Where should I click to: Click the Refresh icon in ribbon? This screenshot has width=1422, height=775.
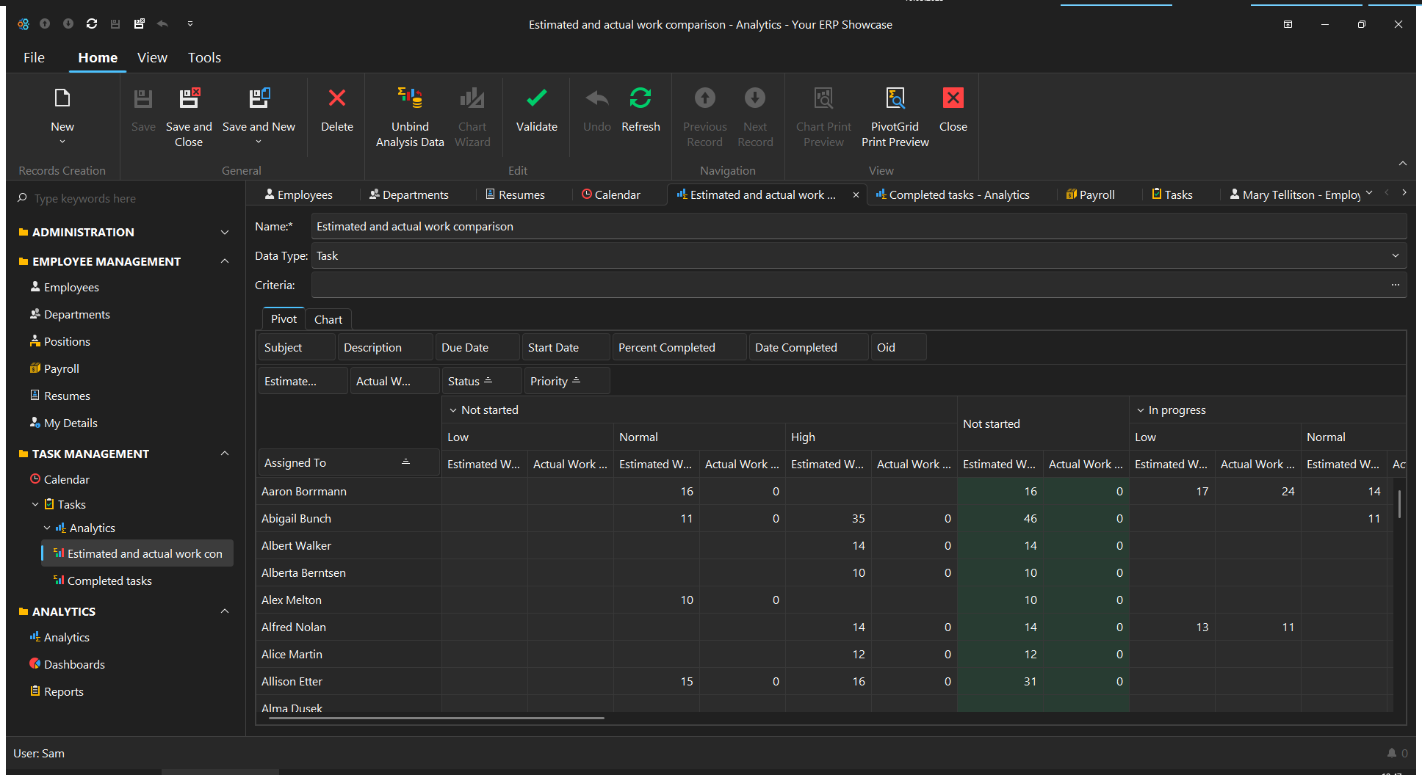coord(640,98)
